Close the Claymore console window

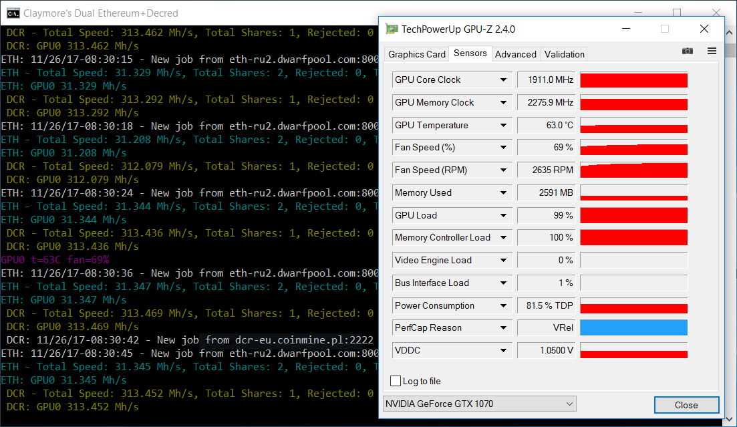tap(716, 12)
